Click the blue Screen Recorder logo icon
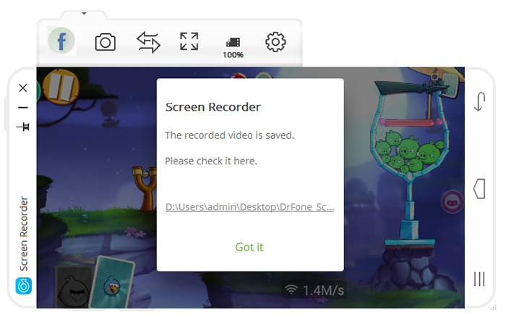Screen dimensions: 506x320 pos(24,286)
